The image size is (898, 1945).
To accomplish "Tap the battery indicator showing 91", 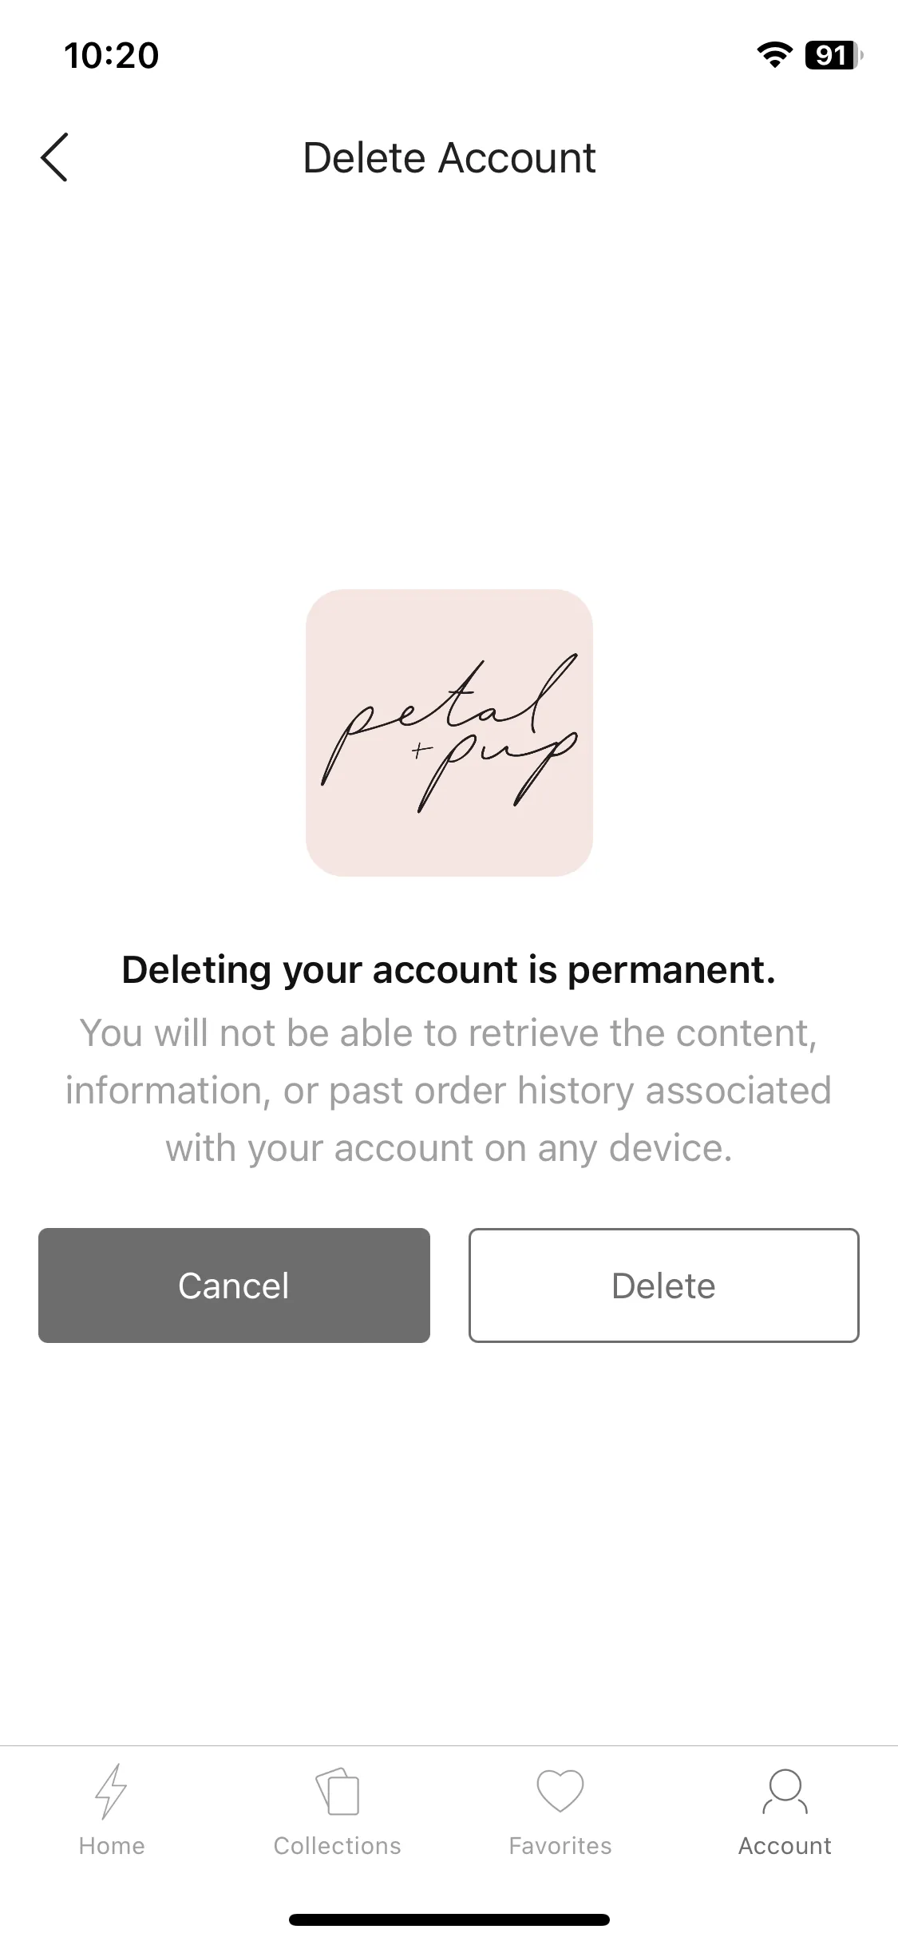I will tap(834, 55).
